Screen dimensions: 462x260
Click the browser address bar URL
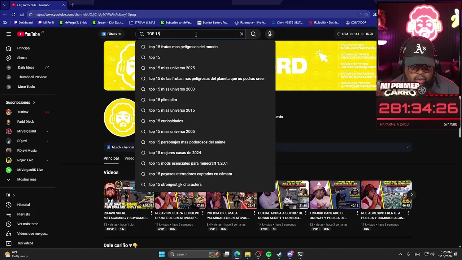pyautogui.click(x=85, y=14)
